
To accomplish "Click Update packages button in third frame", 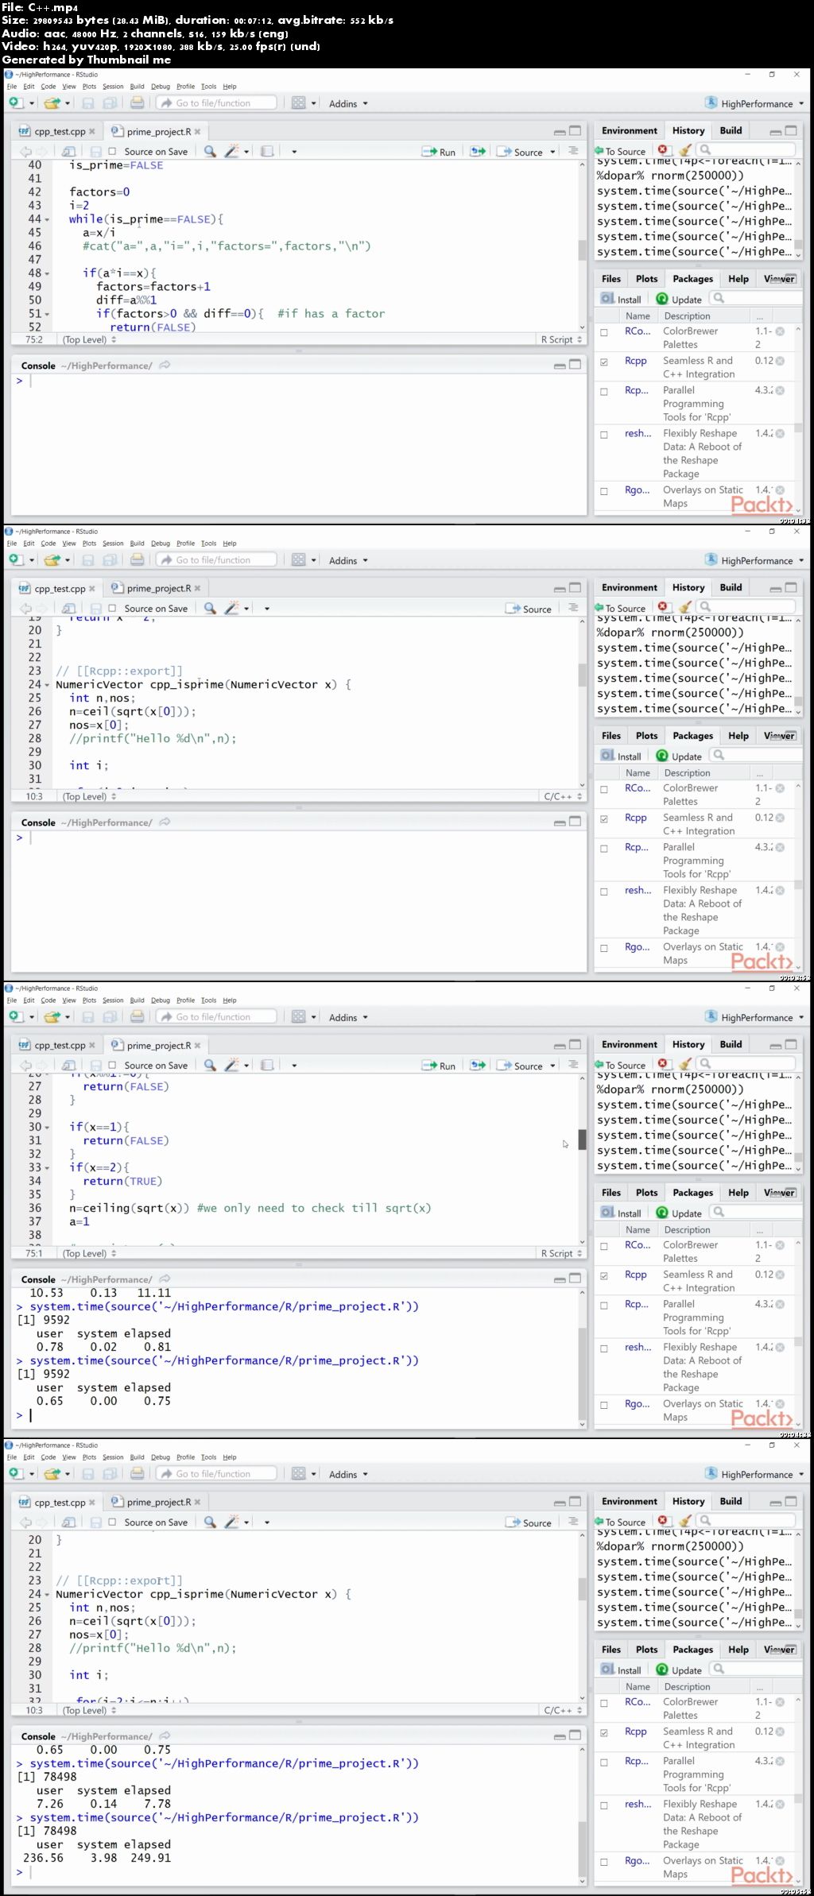I will [679, 1213].
